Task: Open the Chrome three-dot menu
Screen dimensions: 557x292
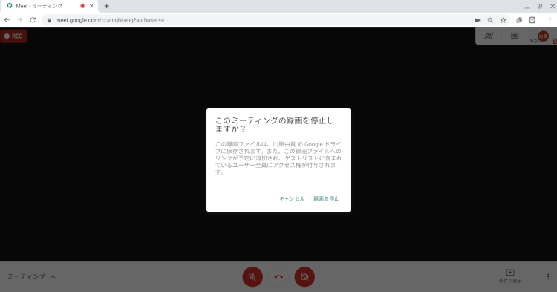Action: pos(549,20)
